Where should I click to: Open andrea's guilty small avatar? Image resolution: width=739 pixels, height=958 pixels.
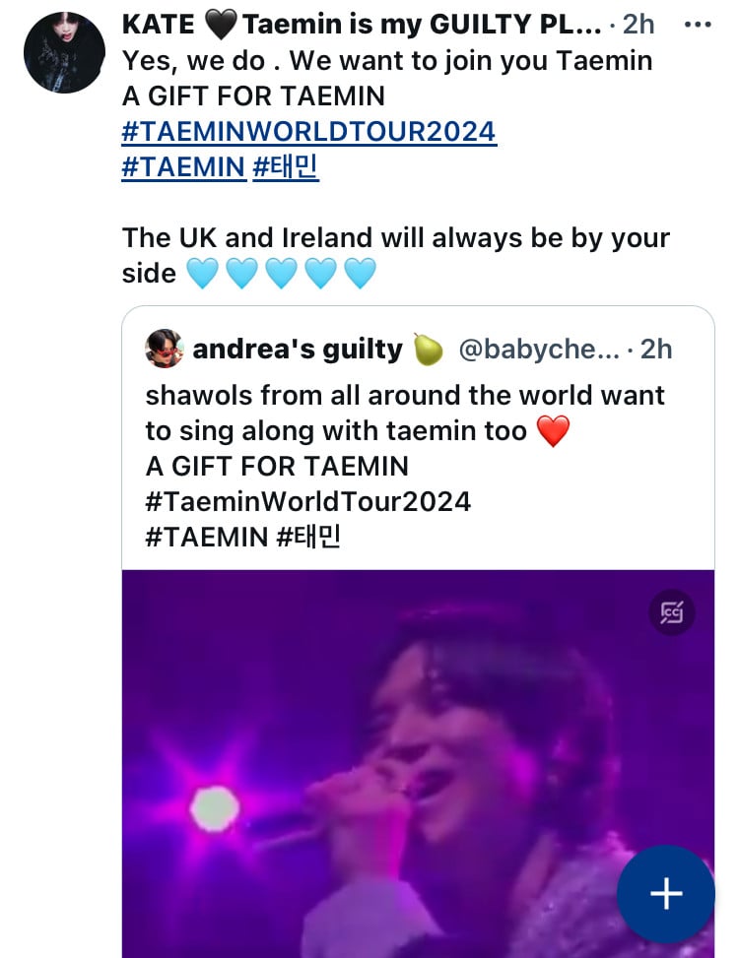(x=165, y=349)
